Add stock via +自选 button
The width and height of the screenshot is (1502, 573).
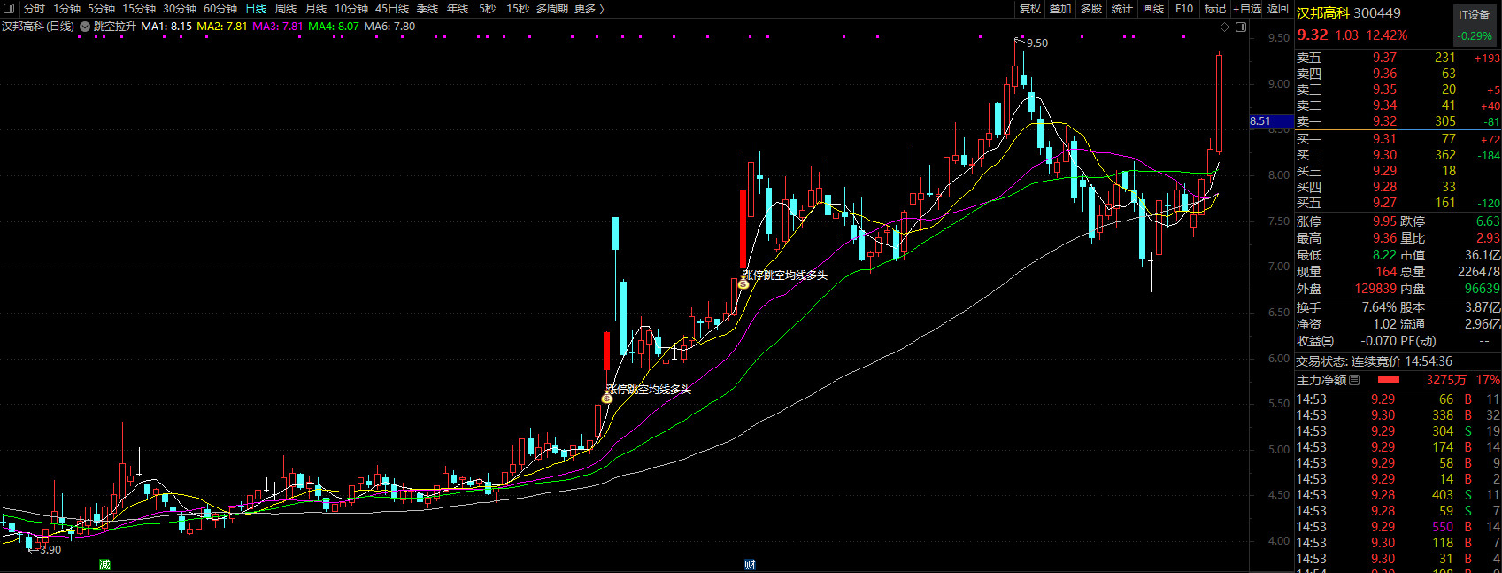pos(1247,8)
